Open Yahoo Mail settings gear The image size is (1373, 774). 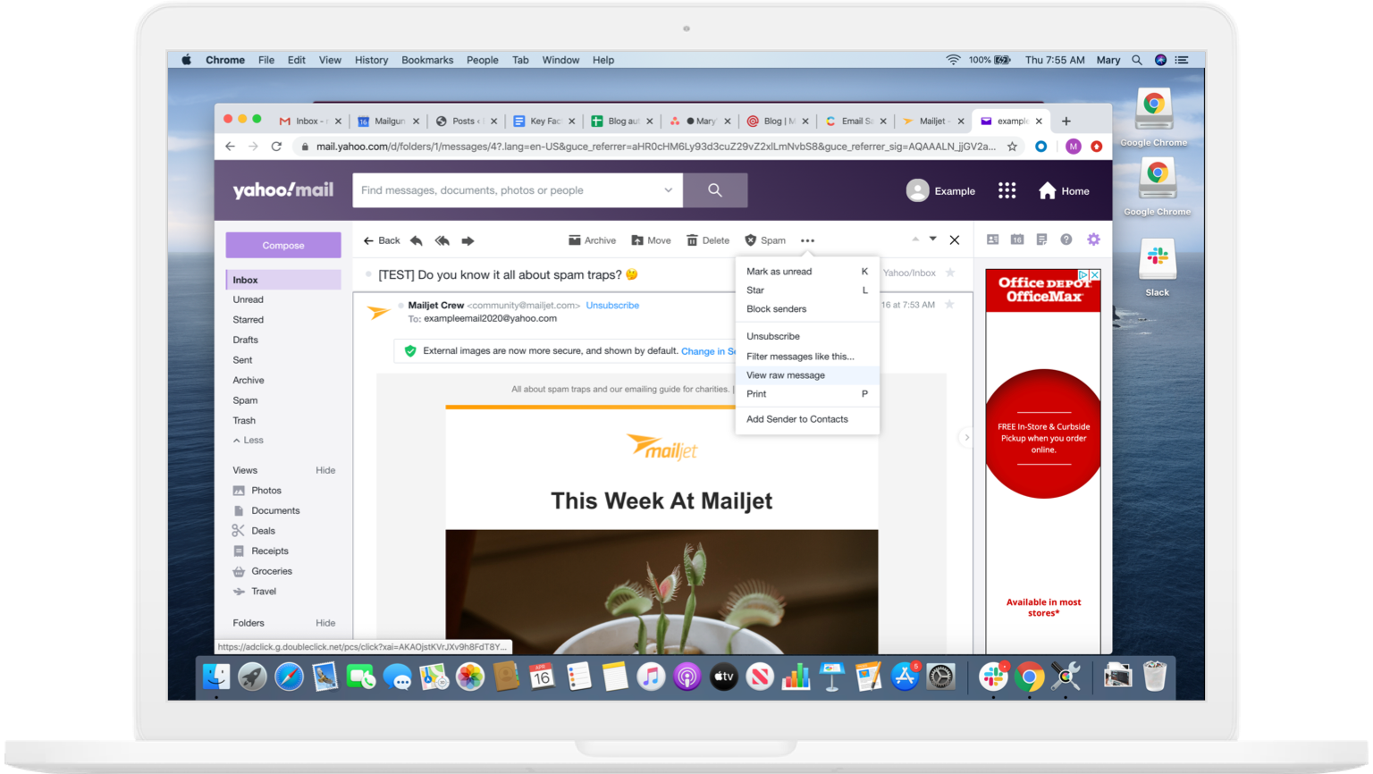(1093, 240)
